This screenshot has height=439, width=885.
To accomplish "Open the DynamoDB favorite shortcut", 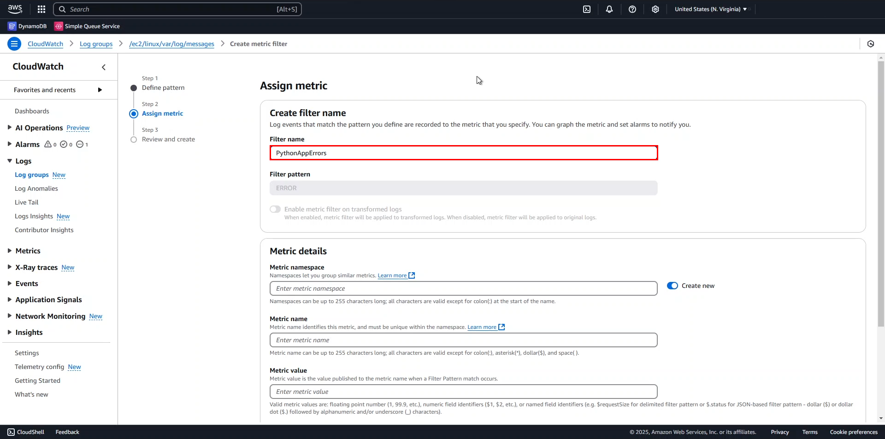I will pos(27,26).
